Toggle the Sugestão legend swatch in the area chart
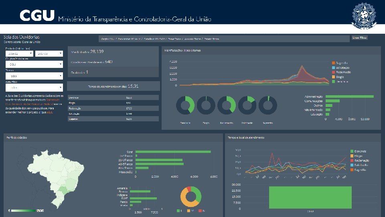Image resolution: width=385 pixels, height=217 pixels. [333, 63]
